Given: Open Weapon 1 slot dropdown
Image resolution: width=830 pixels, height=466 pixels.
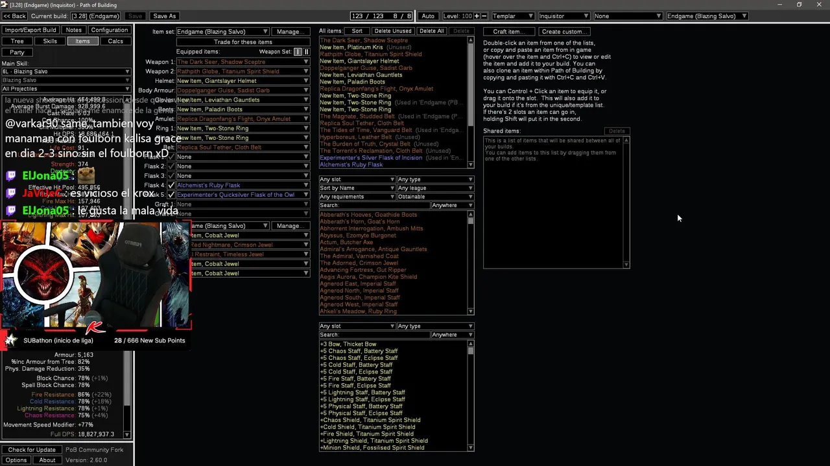Looking at the screenshot, I should (243, 62).
